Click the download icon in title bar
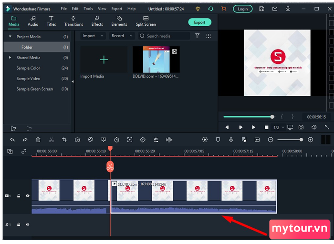This screenshot has width=334, height=244. [288, 9]
